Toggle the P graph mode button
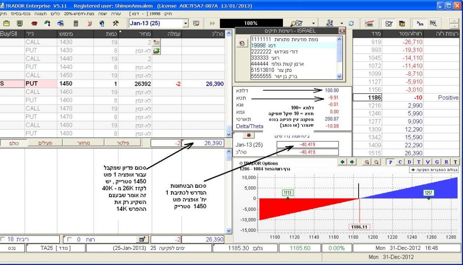This screenshot has height=265, width=463. tap(390, 162)
